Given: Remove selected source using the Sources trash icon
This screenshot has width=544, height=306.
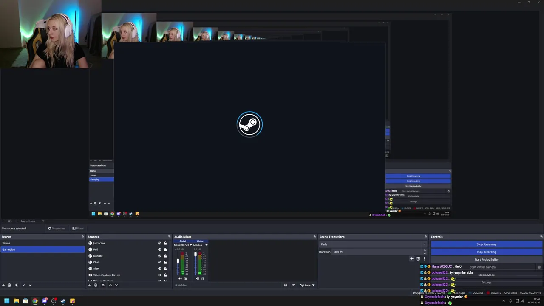Looking at the screenshot, I should [96, 285].
